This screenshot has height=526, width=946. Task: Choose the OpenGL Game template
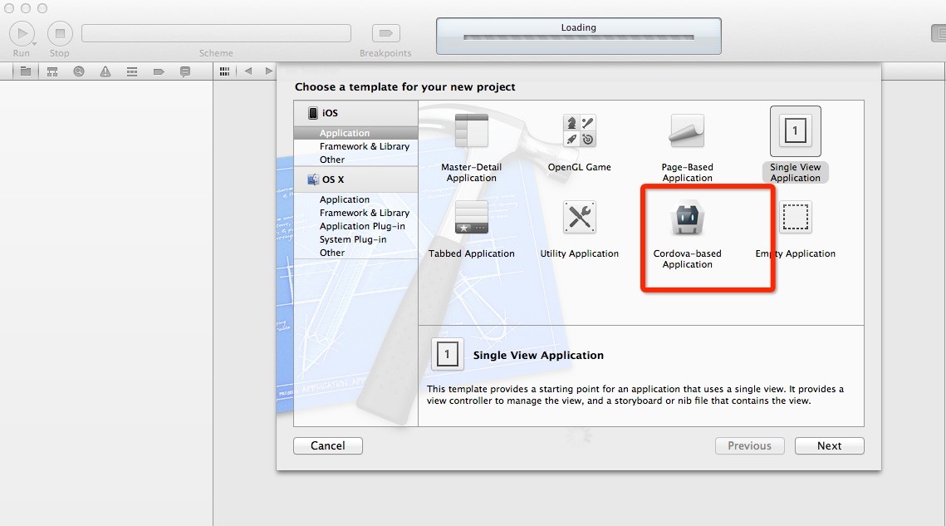click(x=579, y=143)
